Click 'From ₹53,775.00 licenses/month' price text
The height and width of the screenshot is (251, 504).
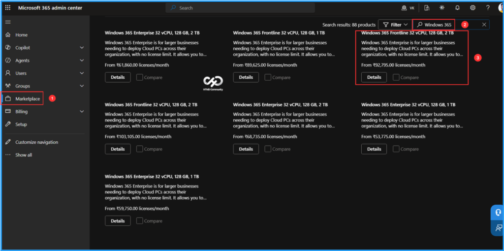tap(393, 137)
